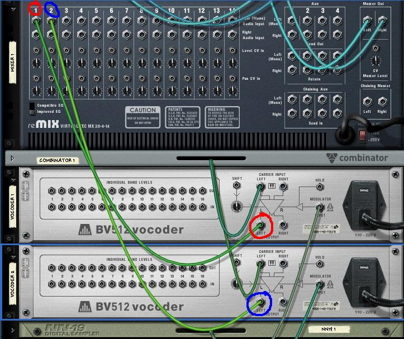Screen dimensions: 404x339
Task: Click Vocoder 2 Right output jack
Action: tap(283, 302)
